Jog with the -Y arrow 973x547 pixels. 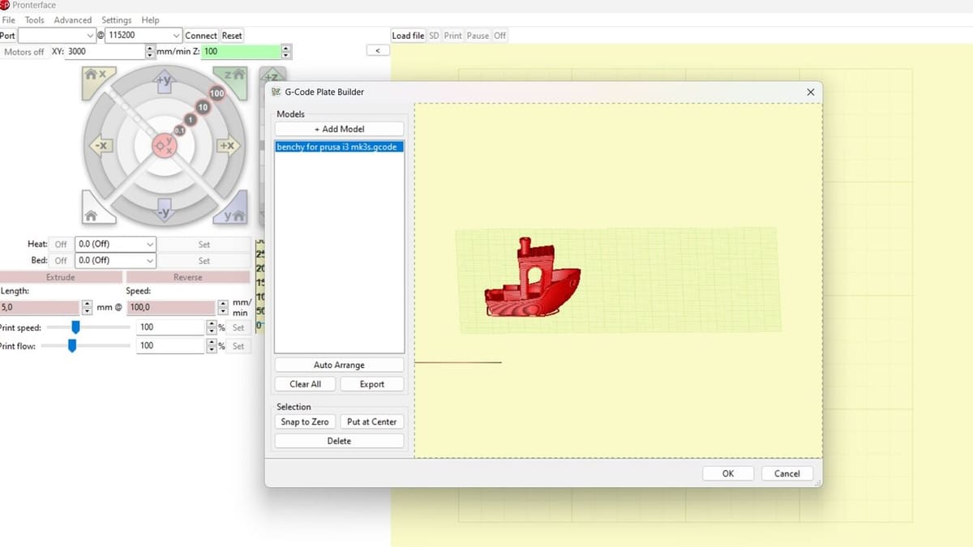[x=164, y=210]
